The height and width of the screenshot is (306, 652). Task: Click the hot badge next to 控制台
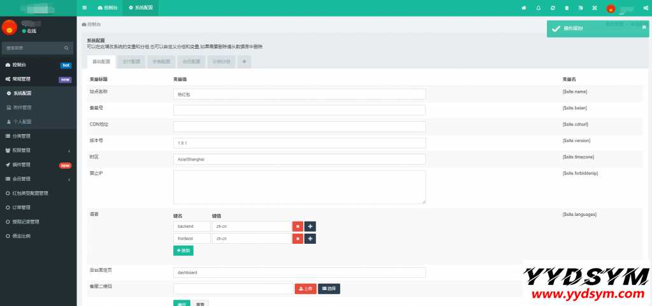66,65
